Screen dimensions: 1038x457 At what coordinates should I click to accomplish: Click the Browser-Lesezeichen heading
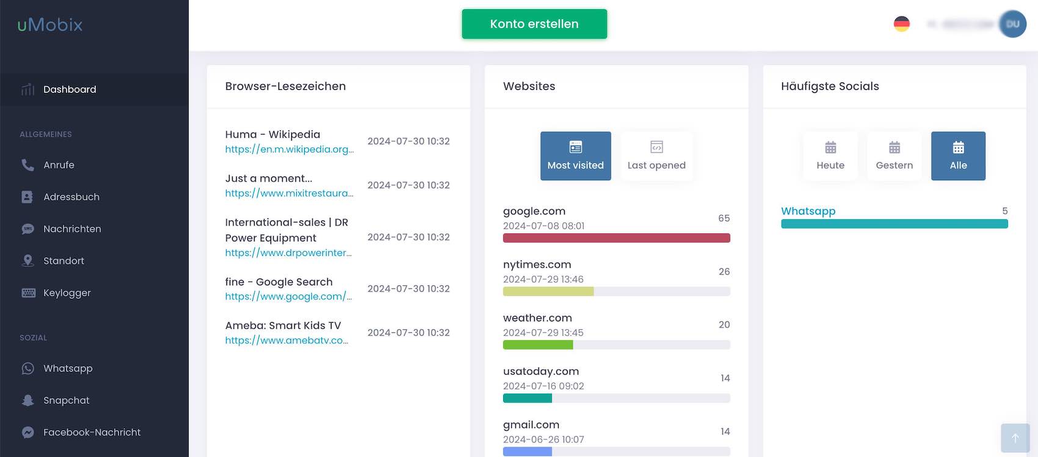[x=285, y=86]
